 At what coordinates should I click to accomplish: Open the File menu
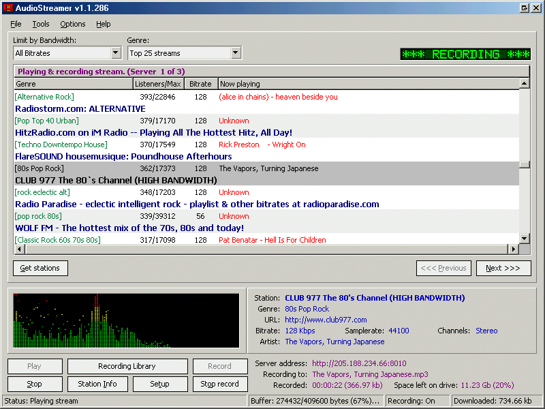coord(16,24)
